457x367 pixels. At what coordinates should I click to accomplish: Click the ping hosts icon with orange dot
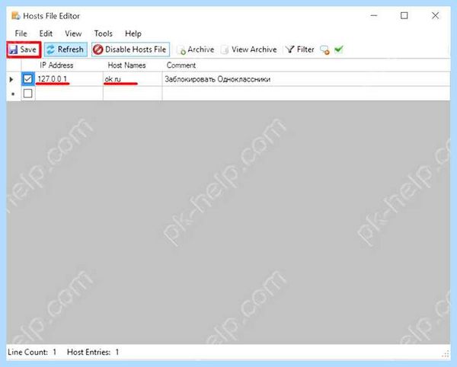tap(324, 49)
